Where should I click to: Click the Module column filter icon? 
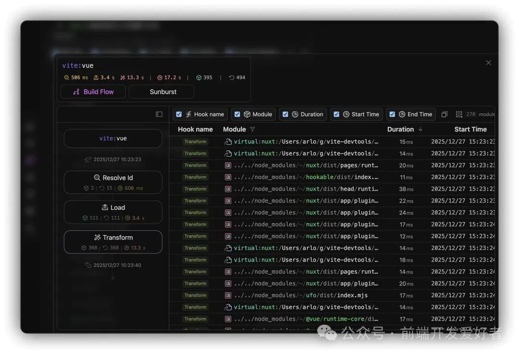(253, 129)
